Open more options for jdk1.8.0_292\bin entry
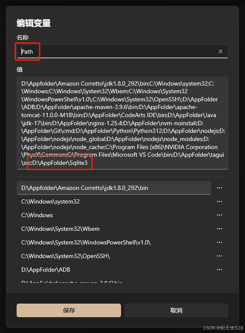Viewport: 245px width, 333px height. point(219,188)
